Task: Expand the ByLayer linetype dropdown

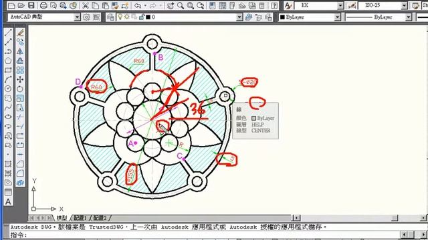Action: click(409, 17)
